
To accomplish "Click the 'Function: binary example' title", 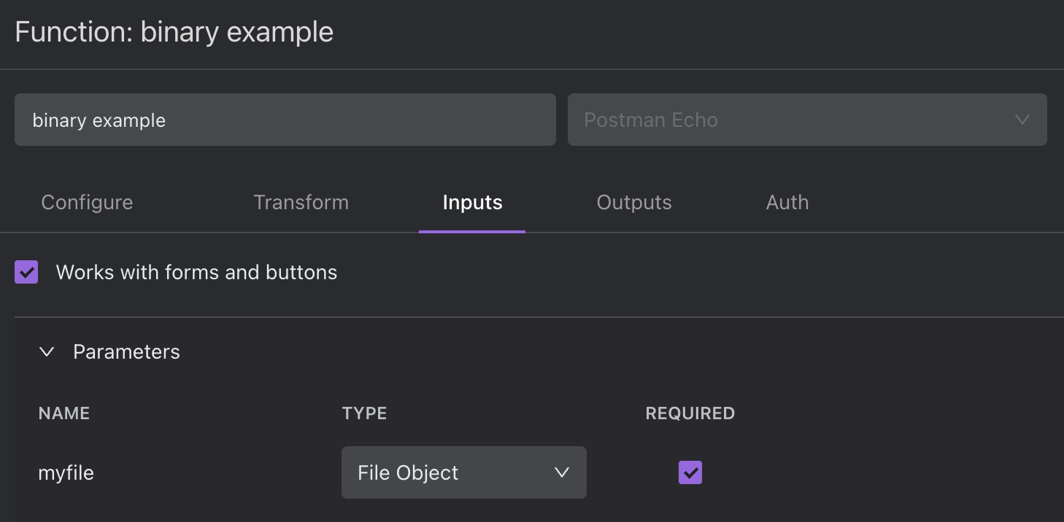I will [x=174, y=32].
